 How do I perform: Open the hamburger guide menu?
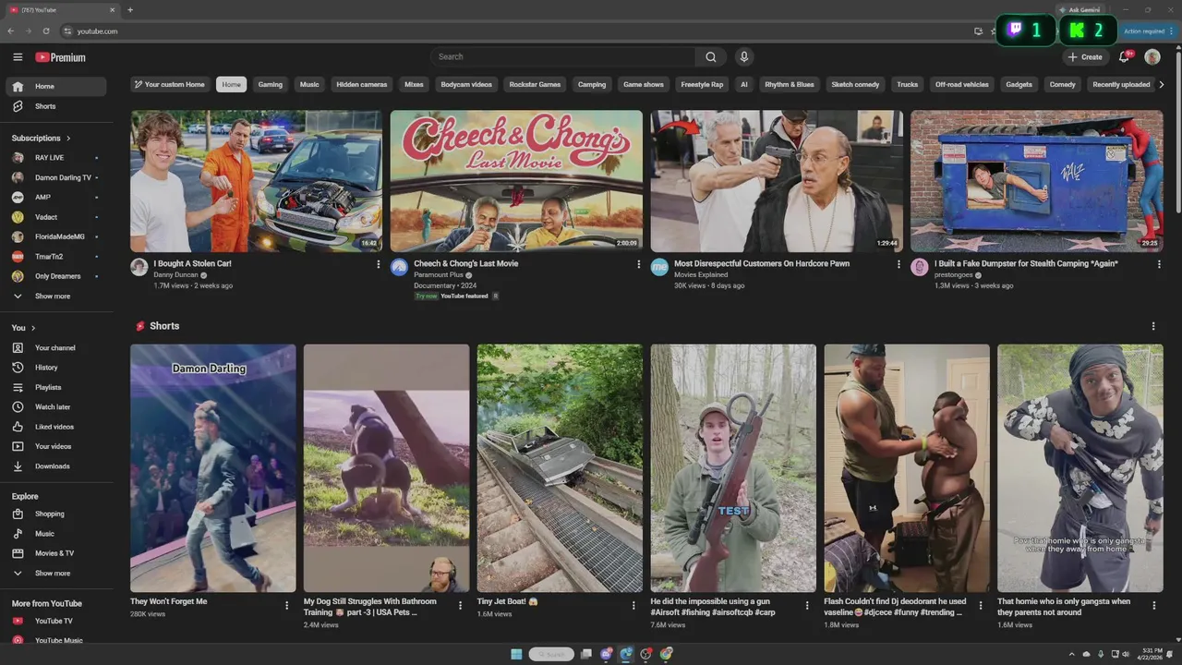[x=18, y=57]
